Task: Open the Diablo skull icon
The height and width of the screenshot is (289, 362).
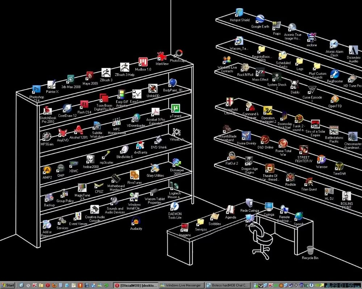Action: (x=295, y=85)
